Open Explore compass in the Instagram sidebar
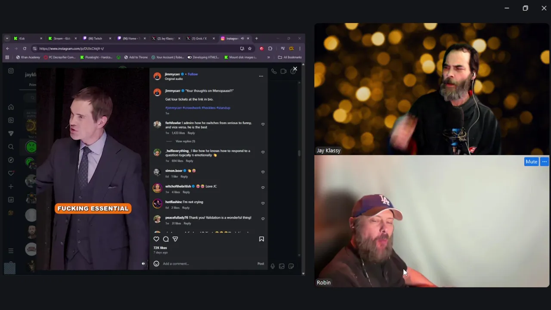 [x=11, y=160]
